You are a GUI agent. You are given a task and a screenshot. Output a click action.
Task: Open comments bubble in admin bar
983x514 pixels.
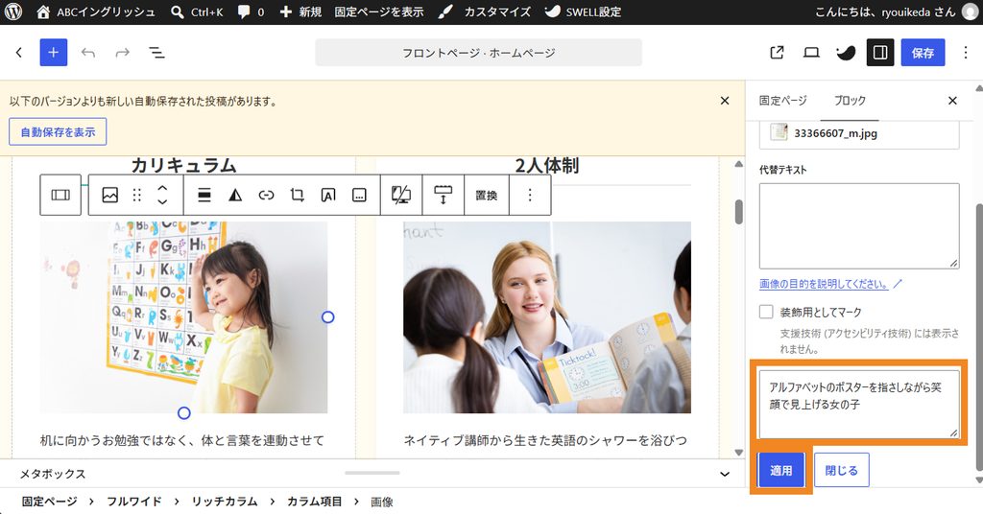[x=251, y=12]
